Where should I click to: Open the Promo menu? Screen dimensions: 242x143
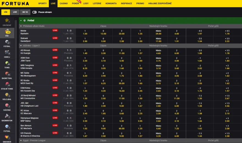[140, 3]
